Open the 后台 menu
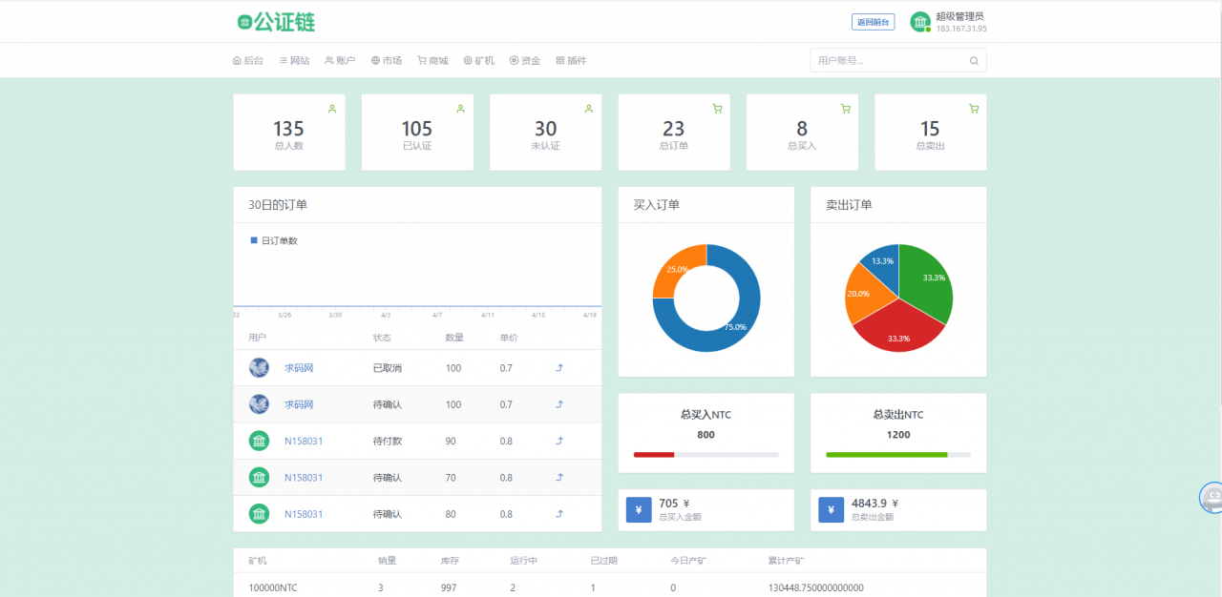This screenshot has width=1222, height=597. (248, 61)
